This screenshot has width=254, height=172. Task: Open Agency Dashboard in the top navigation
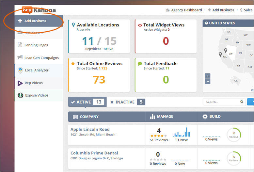point(184,10)
